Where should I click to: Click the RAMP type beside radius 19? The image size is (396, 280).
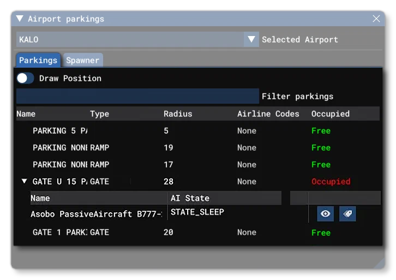point(99,147)
